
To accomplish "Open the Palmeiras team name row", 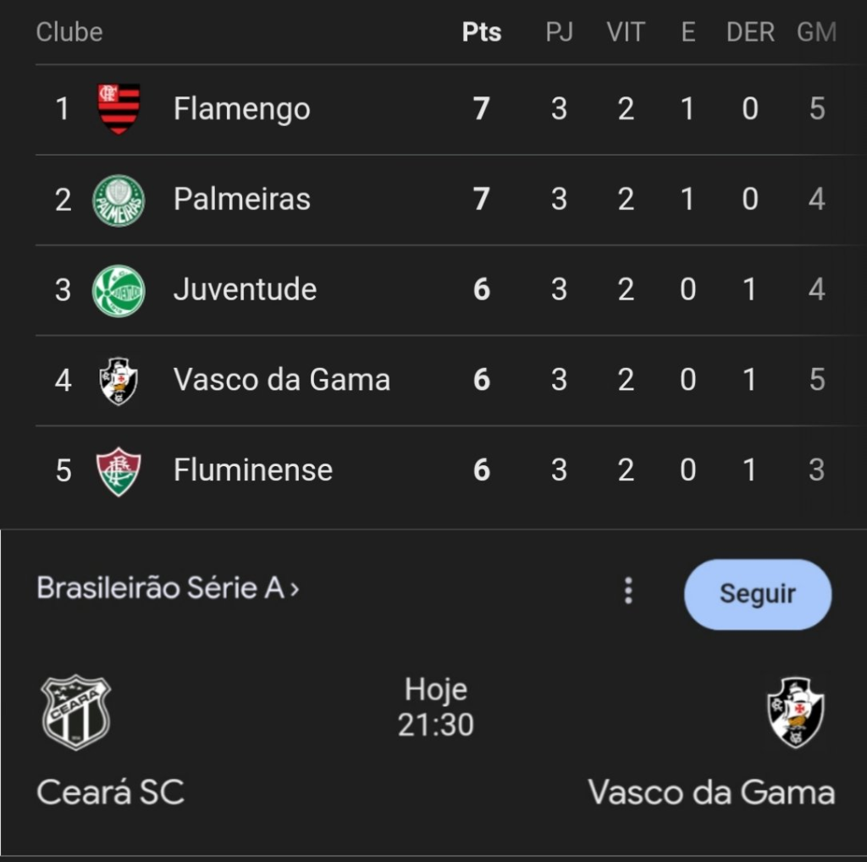I will pos(241,200).
